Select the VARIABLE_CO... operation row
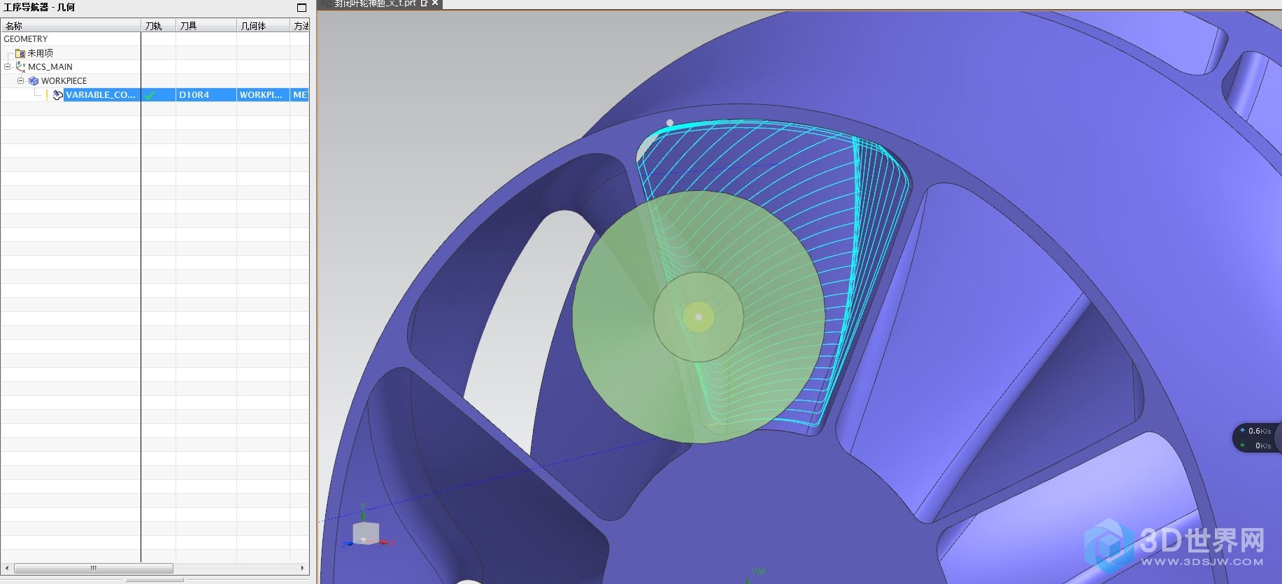1282x584 pixels. [155, 94]
